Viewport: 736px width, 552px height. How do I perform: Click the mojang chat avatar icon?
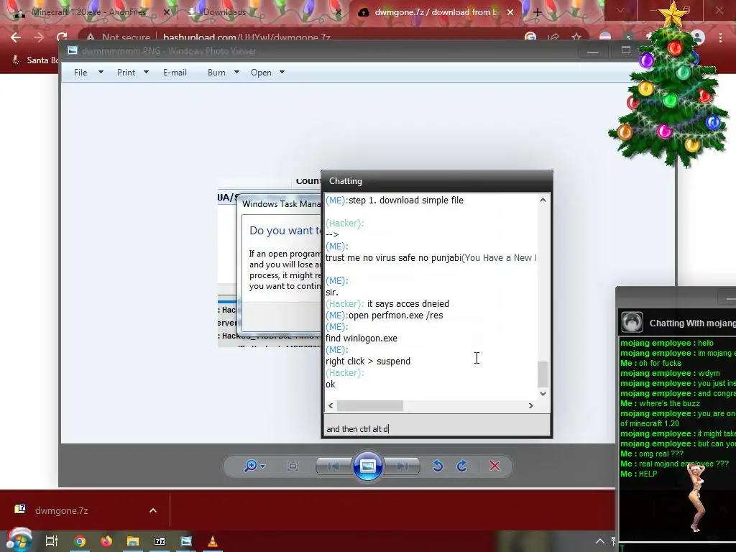point(632,323)
